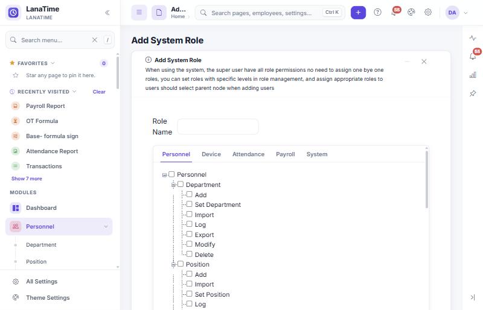The image size is (483, 310).
Task: Check the root Personnel permission checkbox
Action: (171, 174)
